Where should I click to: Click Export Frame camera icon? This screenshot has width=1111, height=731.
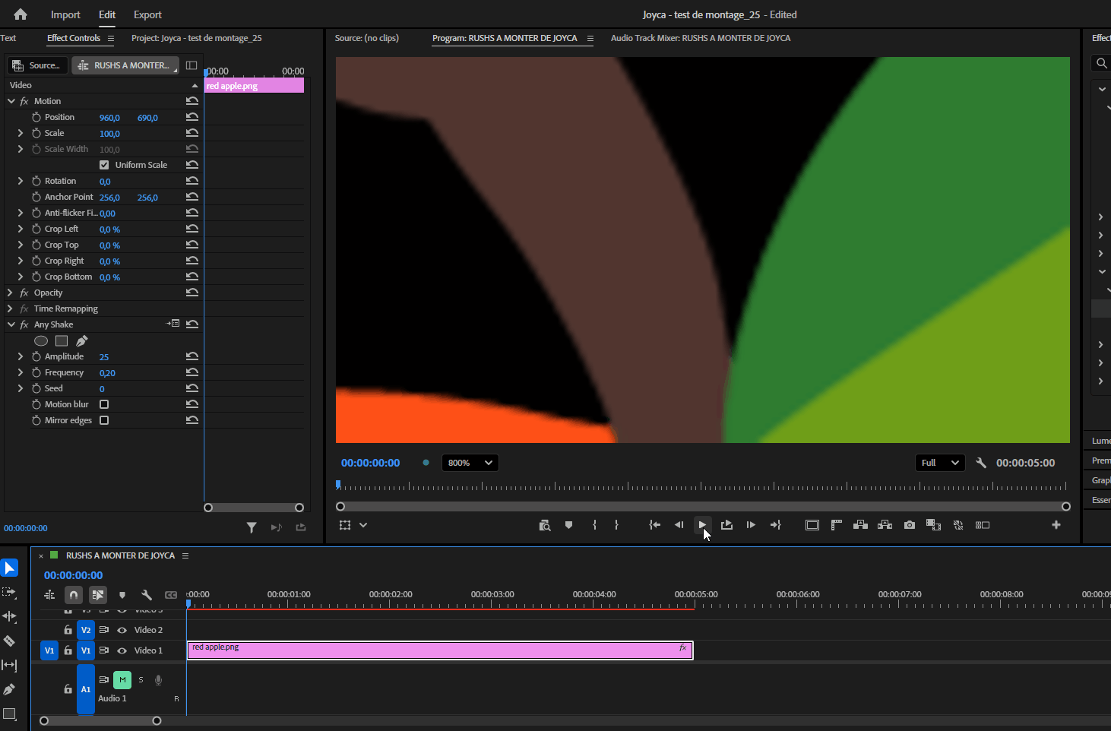click(910, 525)
